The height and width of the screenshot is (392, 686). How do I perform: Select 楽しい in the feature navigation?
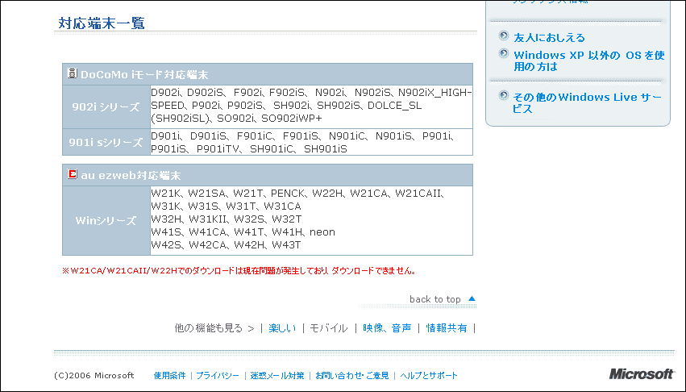282,328
